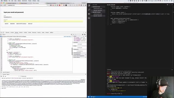Switch to the Network tab in DevTools

pyautogui.click(x=21, y=32)
